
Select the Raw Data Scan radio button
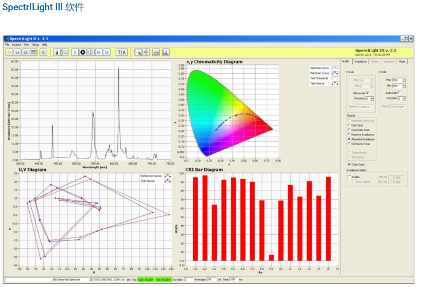(x=349, y=130)
